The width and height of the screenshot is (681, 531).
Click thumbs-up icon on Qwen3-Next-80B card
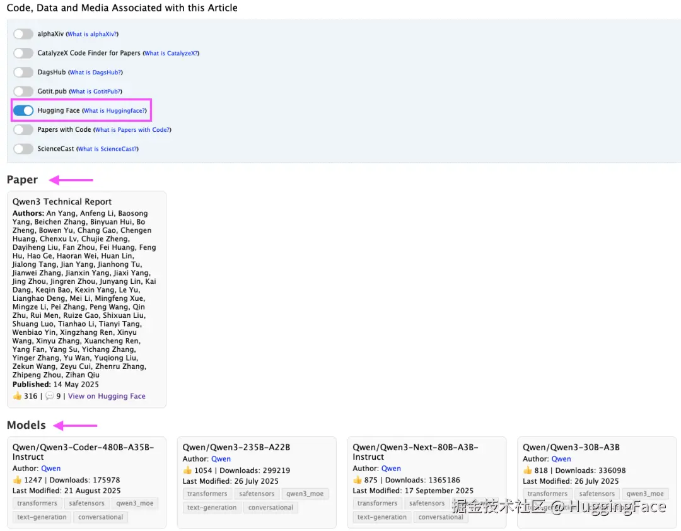pyautogui.click(x=358, y=480)
